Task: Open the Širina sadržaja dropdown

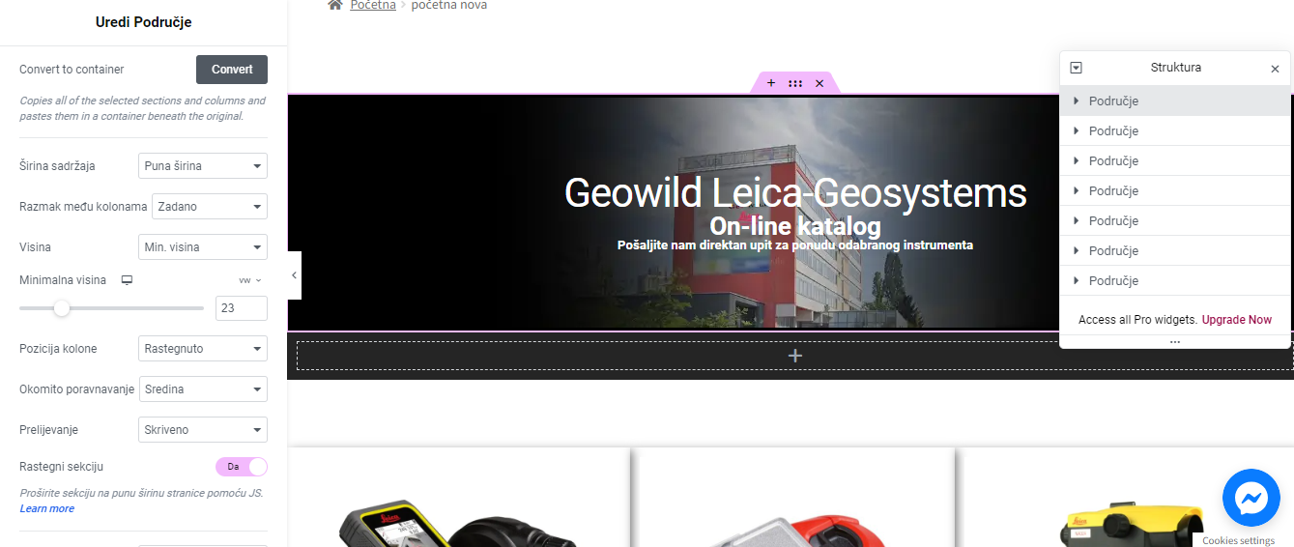Action: (203, 166)
